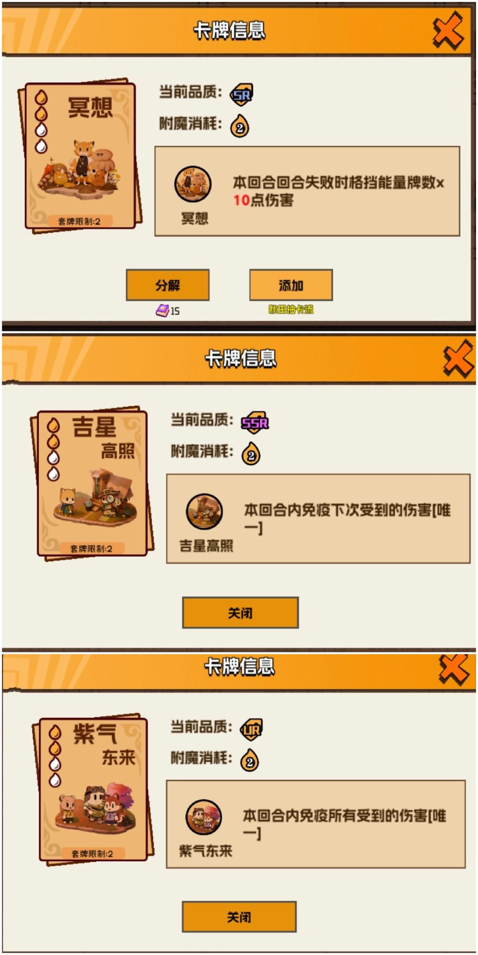The height and width of the screenshot is (955, 478).
Task: Click 关闭 under the 紫气东来 card
Action: point(239,917)
